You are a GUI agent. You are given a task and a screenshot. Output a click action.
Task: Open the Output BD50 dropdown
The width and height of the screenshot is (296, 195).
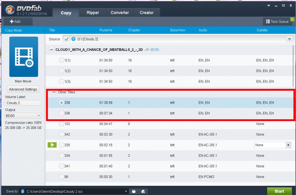coord(39,116)
